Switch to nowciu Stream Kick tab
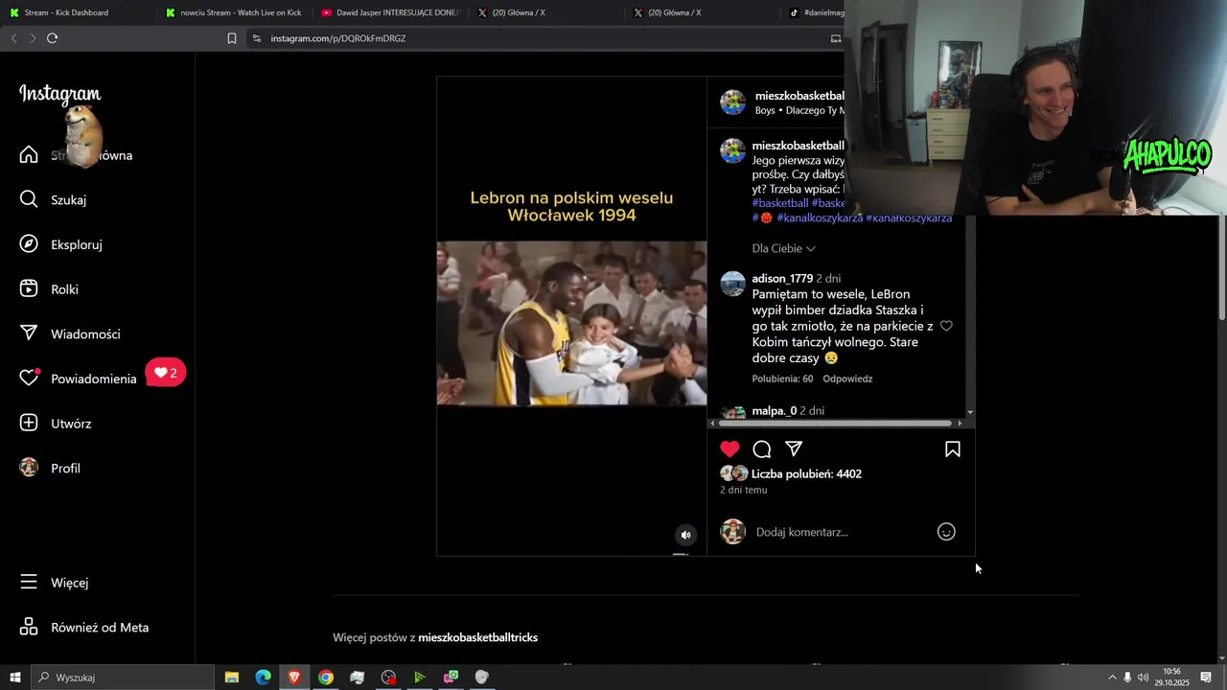The width and height of the screenshot is (1227, 690). pos(233,12)
